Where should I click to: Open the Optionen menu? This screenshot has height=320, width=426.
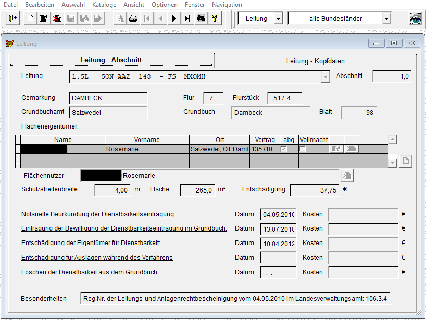[x=165, y=5]
